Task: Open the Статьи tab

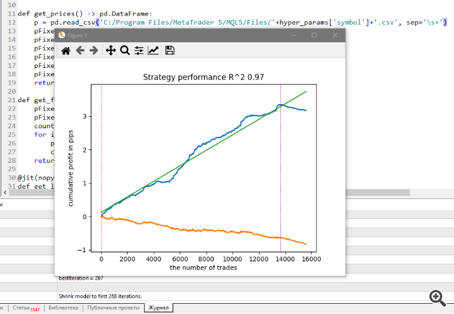Action: coord(26,308)
